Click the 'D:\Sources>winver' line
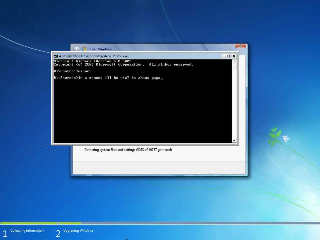This screenshot has width=320, height=240. tap(73, 71)
